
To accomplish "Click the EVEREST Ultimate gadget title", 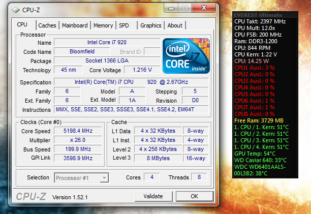I will coord(258,15).
